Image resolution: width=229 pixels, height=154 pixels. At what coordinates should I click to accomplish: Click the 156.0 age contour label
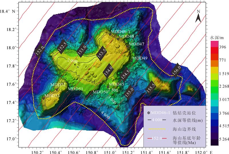tap(176, 69)
